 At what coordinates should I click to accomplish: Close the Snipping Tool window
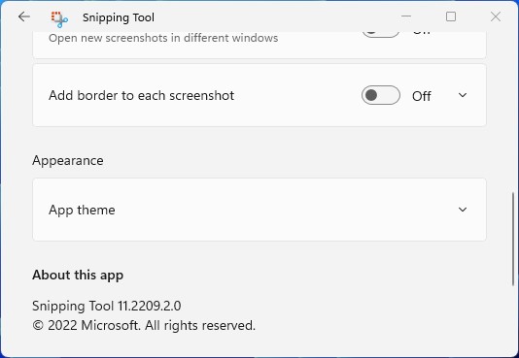[496, 16]
